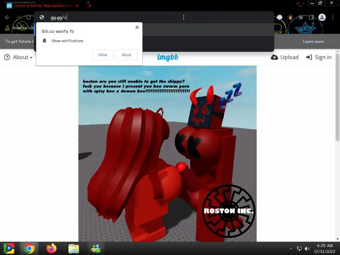Click the question-mark help icon beside About

(x=7, y=57)
